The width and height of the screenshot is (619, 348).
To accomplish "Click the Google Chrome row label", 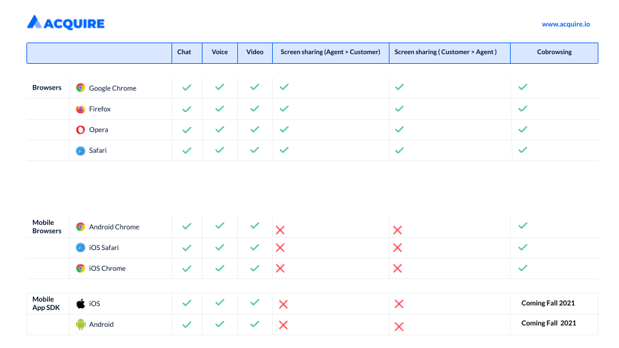I will [x=112, y=88].
